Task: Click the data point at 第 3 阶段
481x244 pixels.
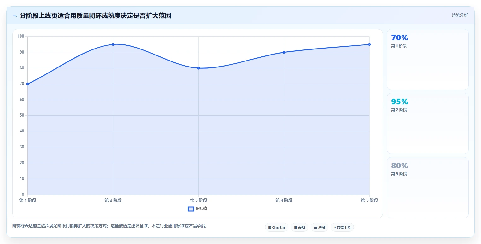Action: [x=198, y=68]
